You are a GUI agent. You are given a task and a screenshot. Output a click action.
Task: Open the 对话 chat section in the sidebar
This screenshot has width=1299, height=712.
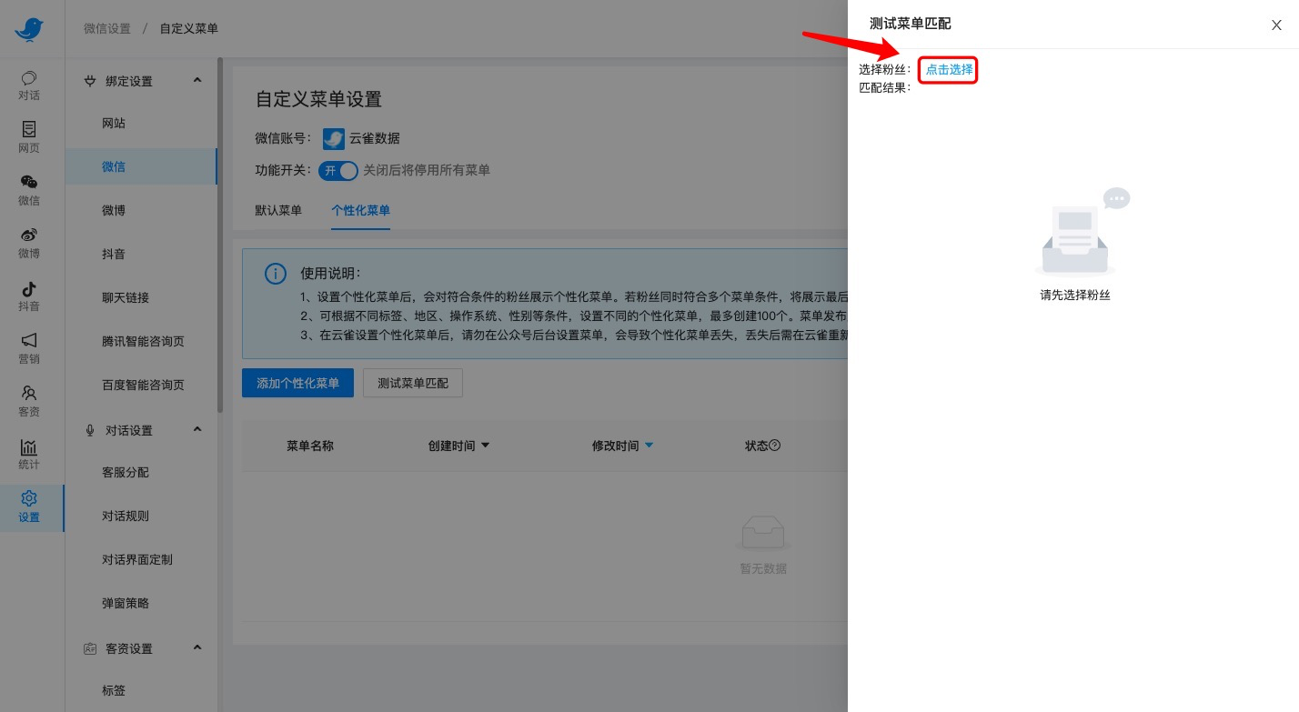coord(29,85)
